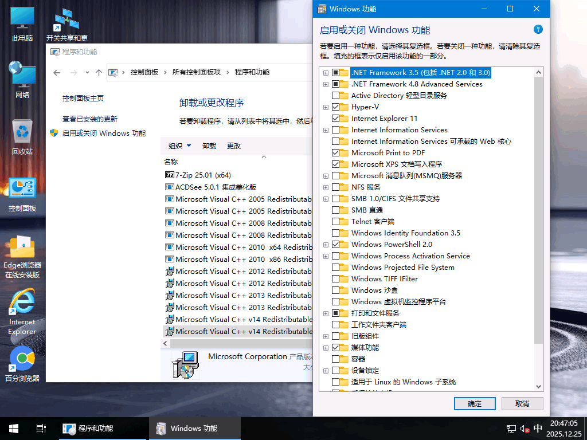Open the 回收站 recycle bin icon

pos(22,137)
